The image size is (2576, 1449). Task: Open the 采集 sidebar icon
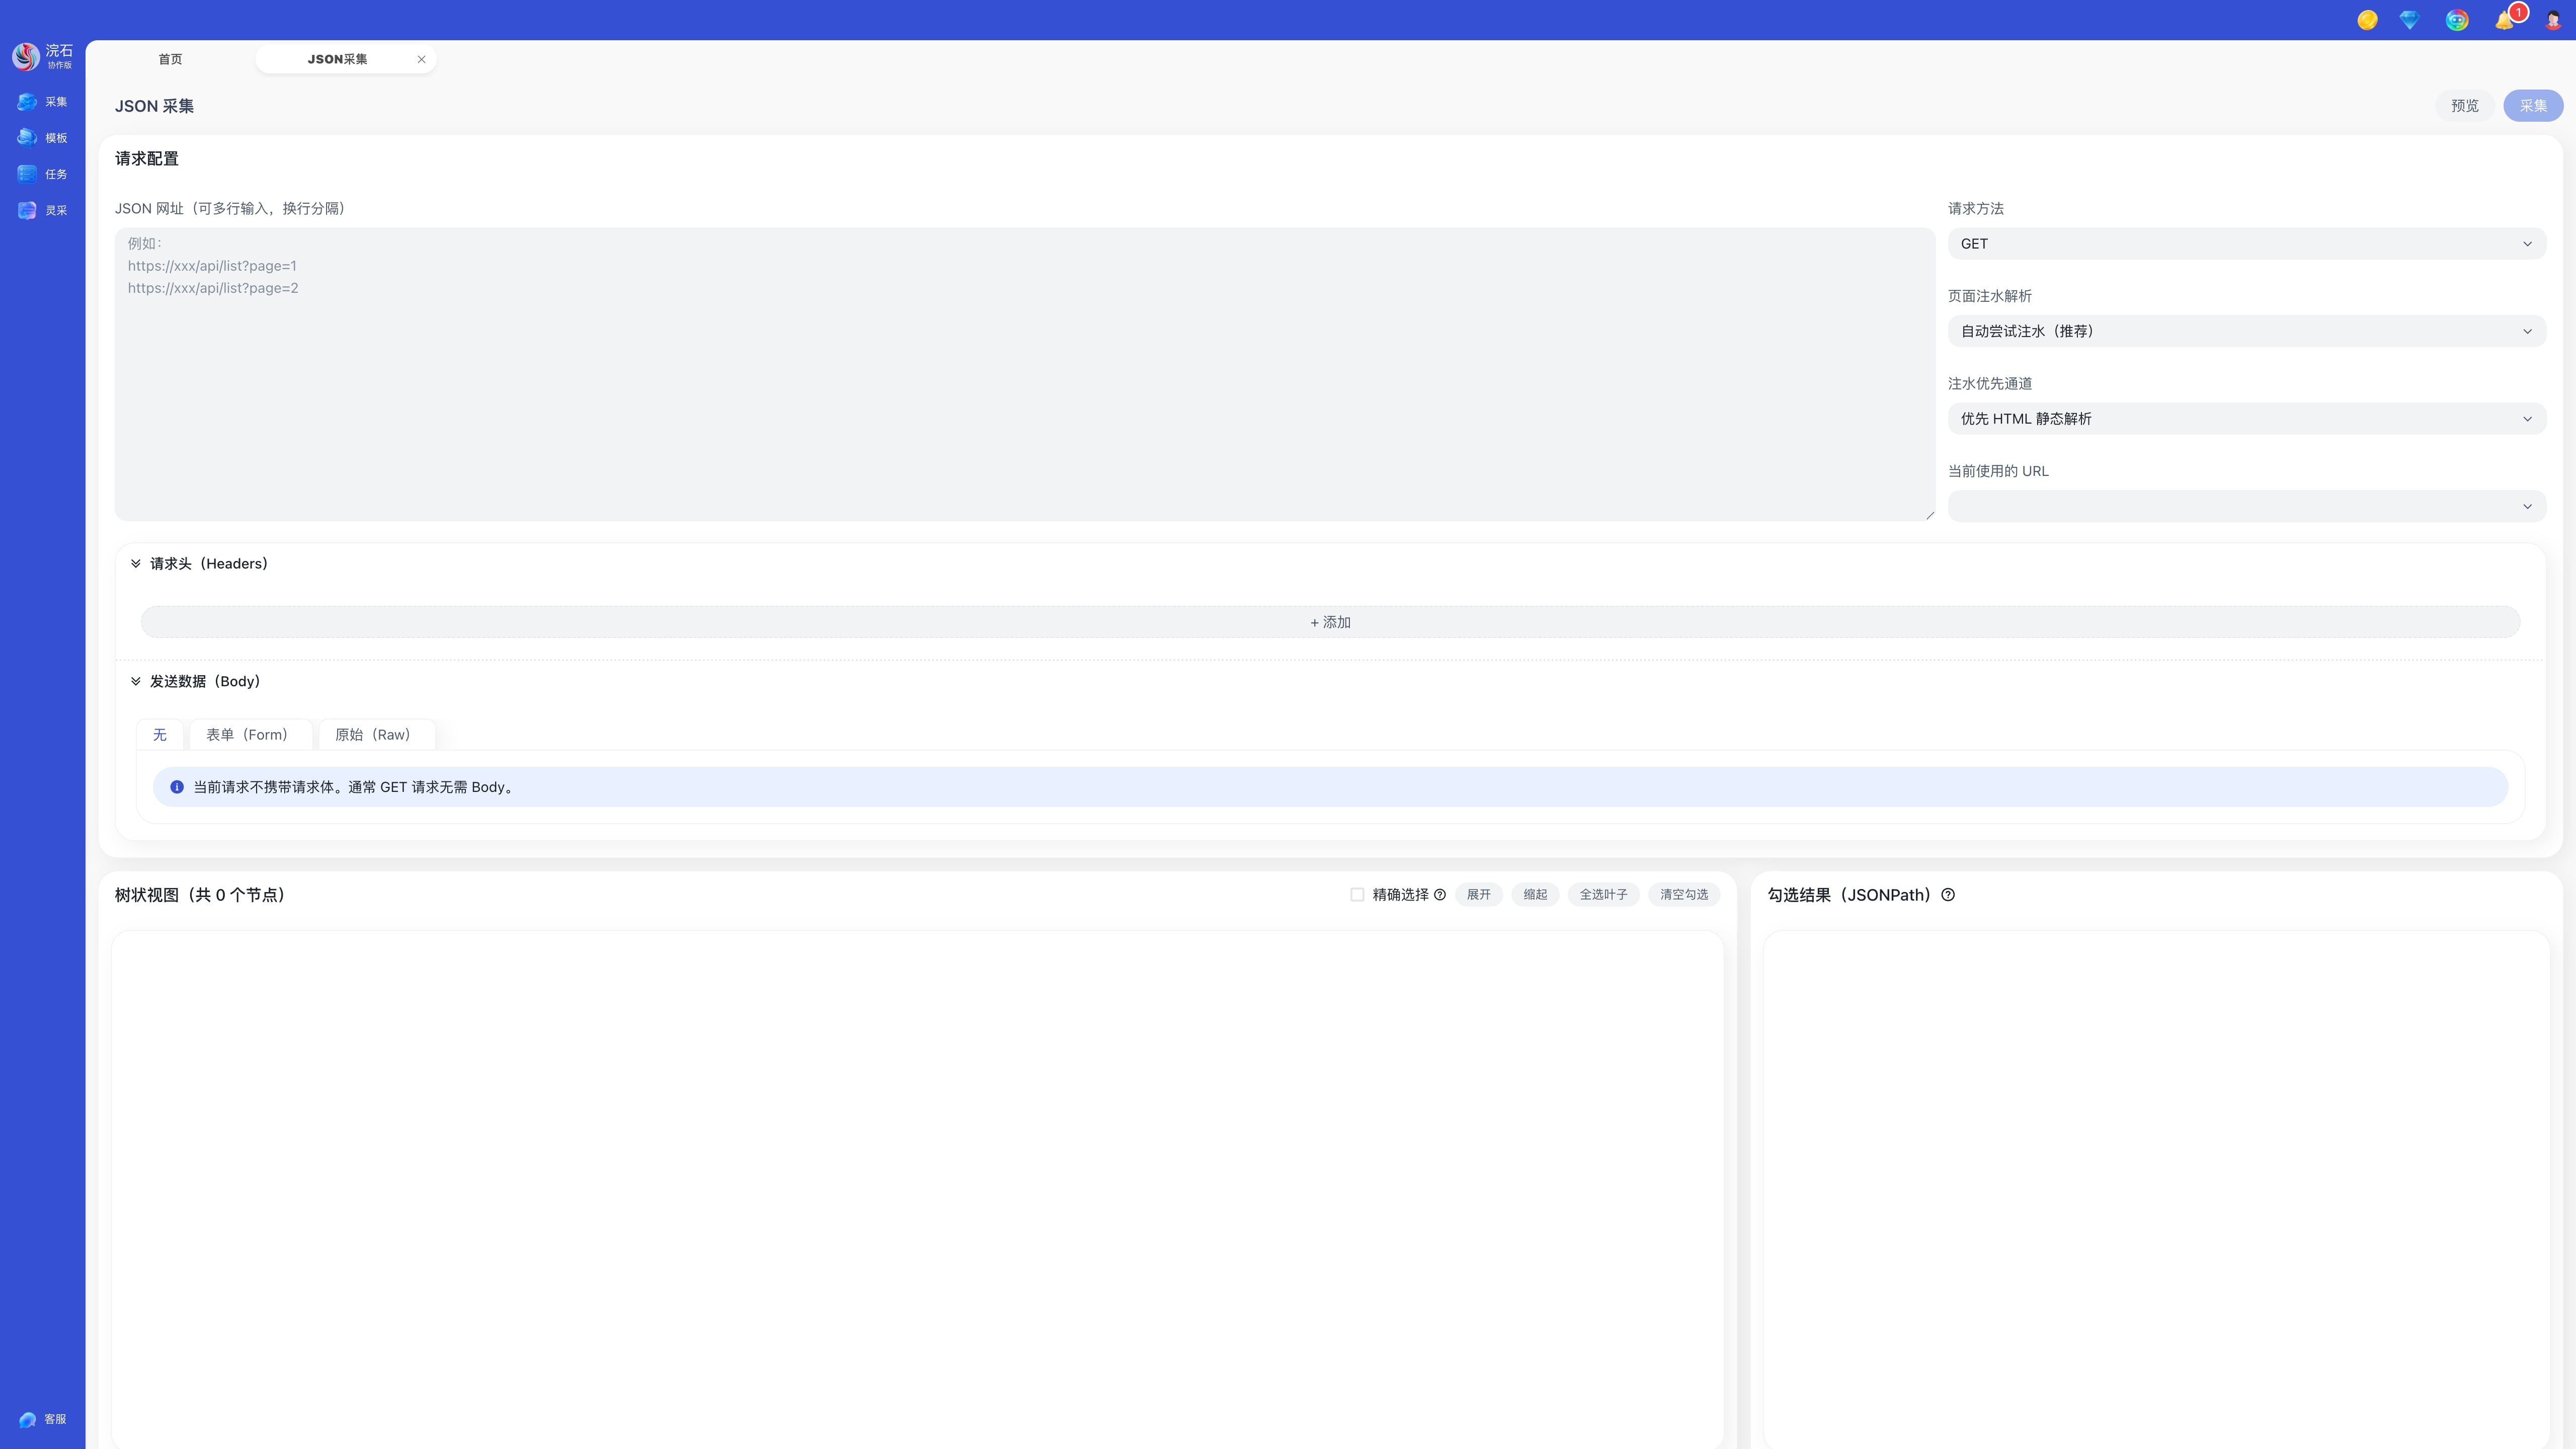28,102
